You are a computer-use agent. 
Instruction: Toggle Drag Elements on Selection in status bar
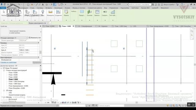[180, 106]
